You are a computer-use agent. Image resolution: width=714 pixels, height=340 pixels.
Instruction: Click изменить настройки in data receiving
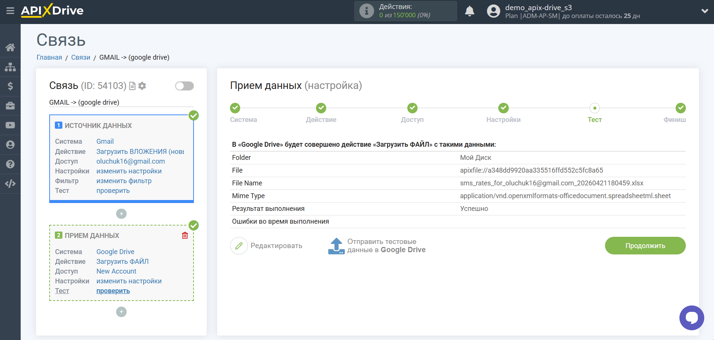(x=129, y=281)
